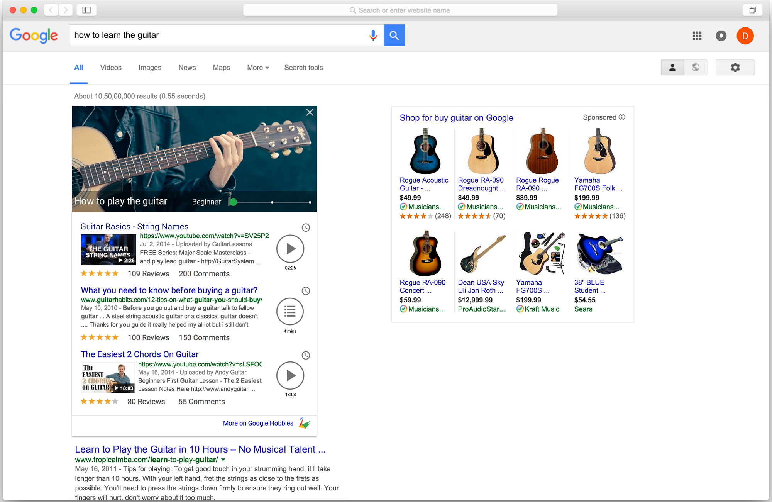Image resolution: width=772 pixels, height=502 pixels.
Task: Open Rogue RA-090 Concert product link
Action: 423,287
